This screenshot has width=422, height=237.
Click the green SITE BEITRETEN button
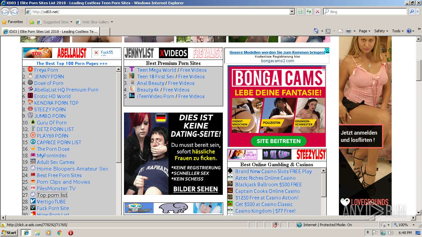coord(279,141)
